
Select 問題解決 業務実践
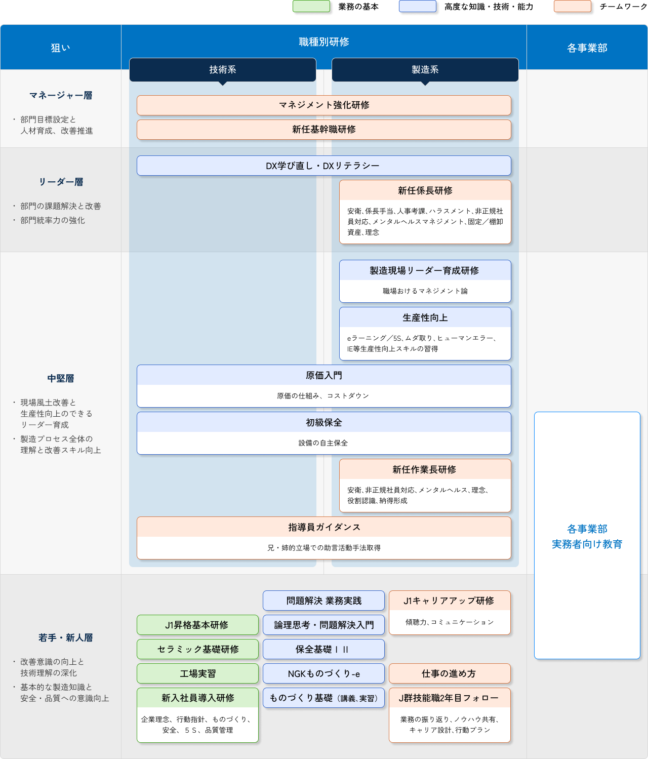(323, 601)
